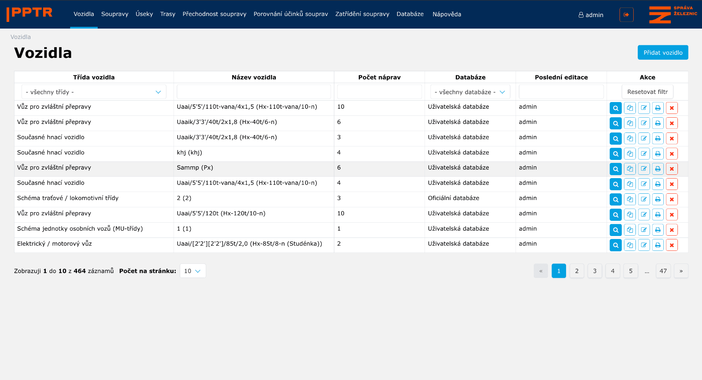Delete the 1 (1) vehicle row

tap(672, 230)
